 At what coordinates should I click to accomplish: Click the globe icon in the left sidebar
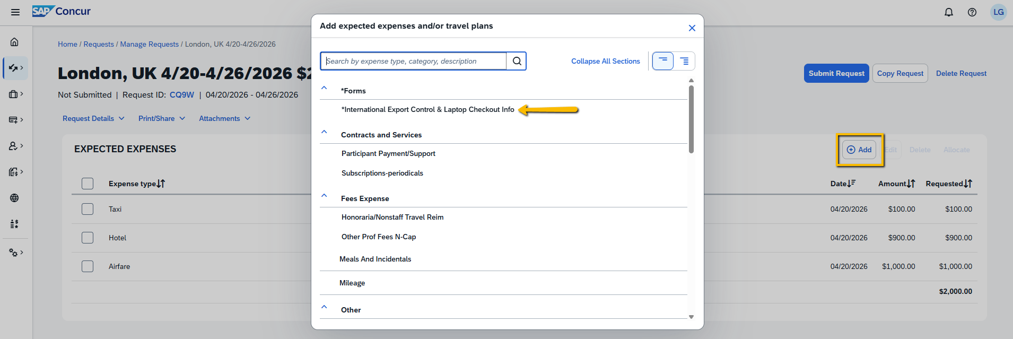[x=14, y=198]
